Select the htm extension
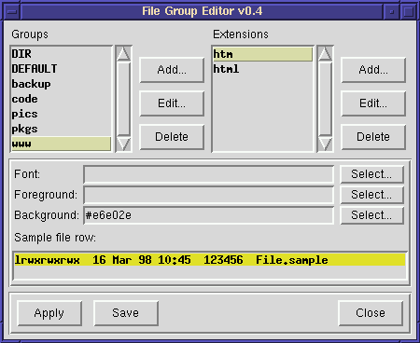The image size is (420, 343). (x=262, y=54)
